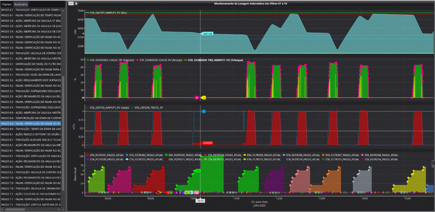Toggle ETA_23FIT03_AINPUT1_PV (Vazão) legend entry
This screenshot has width=435, height=212.
[x=107, y=108]
